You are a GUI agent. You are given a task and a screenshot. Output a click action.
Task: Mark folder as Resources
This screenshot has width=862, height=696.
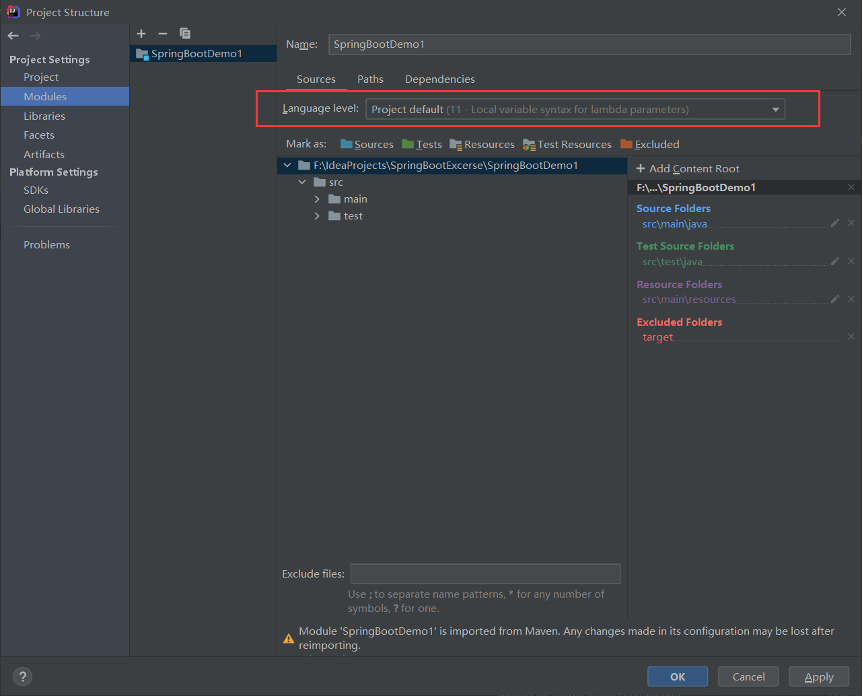click(x=482, y=144)
